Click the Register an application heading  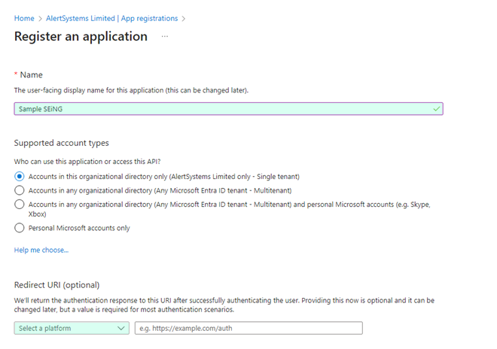tap(81, 36)
